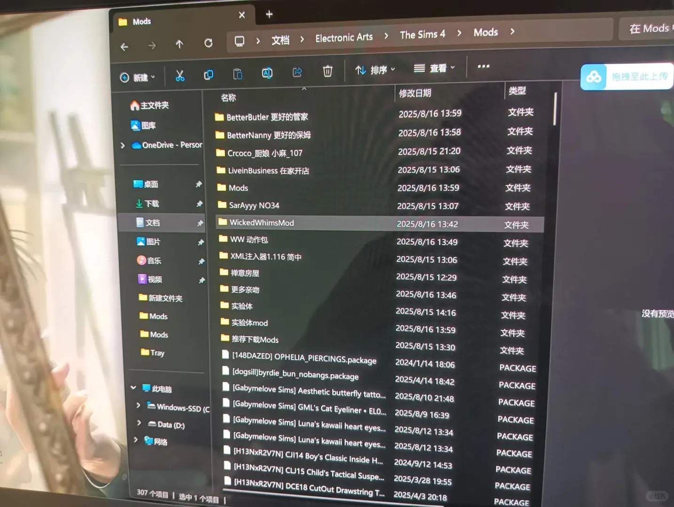Select 图片 in the sidebar
The height and width of the screenshot is (507, 674).
(x=148, y=242)
